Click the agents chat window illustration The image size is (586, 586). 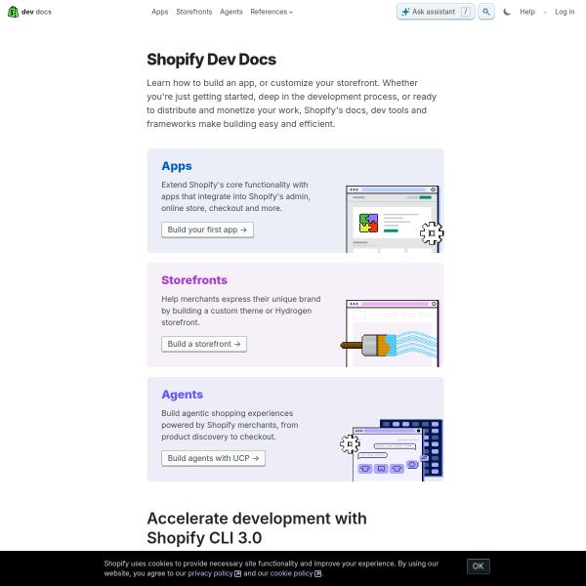pyautogui.click(x=388, y=454)
